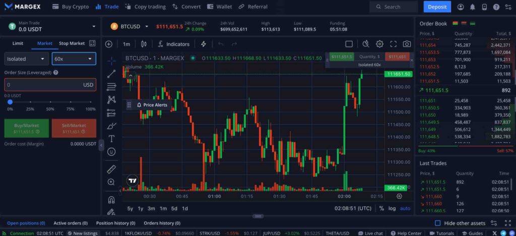Open the forecasting and measurement tool
The image size is (516, 236).
click(x=111, y=113)
